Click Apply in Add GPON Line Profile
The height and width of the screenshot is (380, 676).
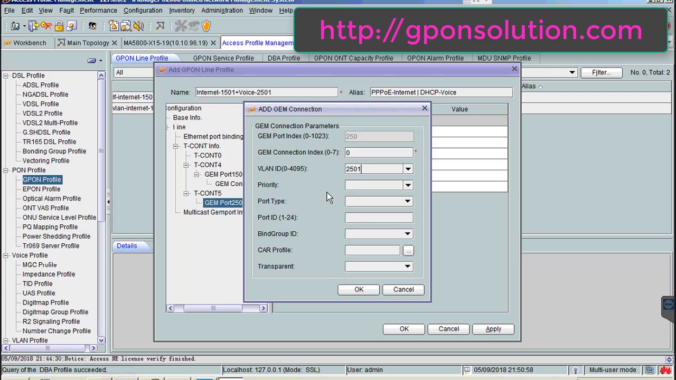pos(493,329)
